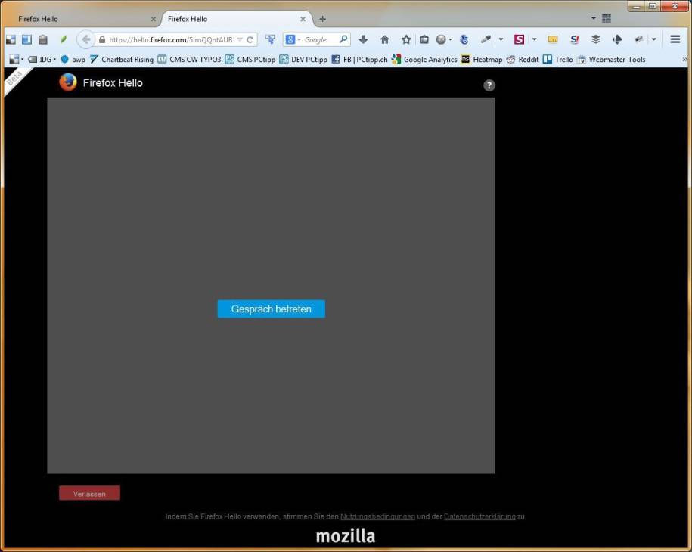The width and height of the screenshot is (692, 552).
Task: Click the green leaf toolbar icon
Action: click(63, 40)
